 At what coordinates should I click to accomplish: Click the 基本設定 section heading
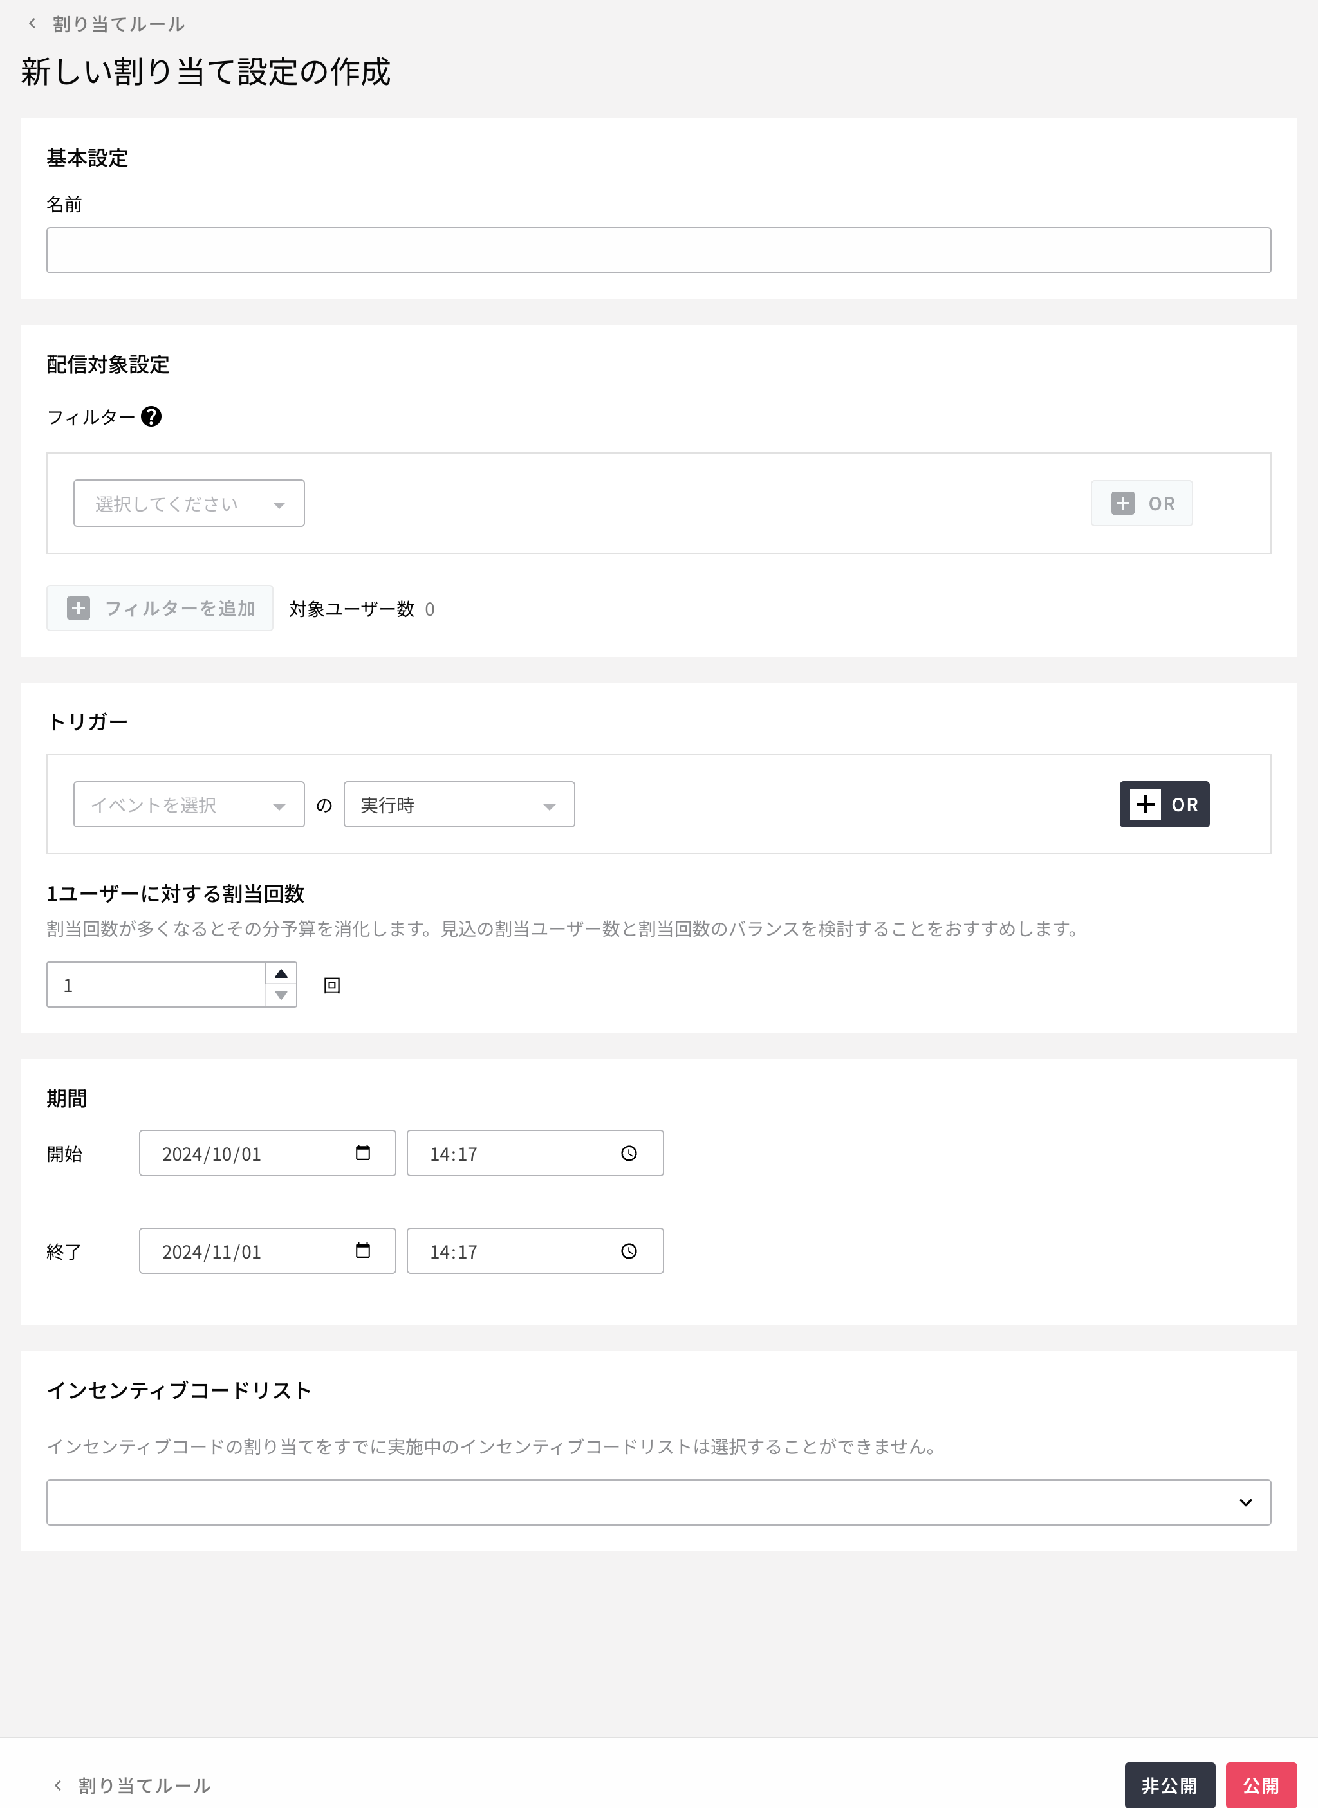click(87, 158)
